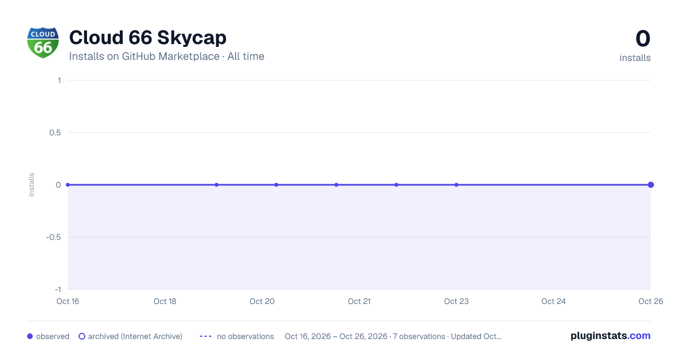
Task: Click the 'observed' legend label
Action: (x=53, y=336)
